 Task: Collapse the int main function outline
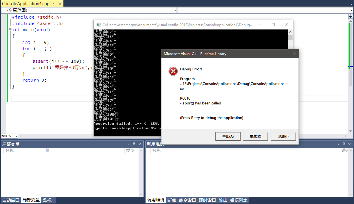point(10,30)
